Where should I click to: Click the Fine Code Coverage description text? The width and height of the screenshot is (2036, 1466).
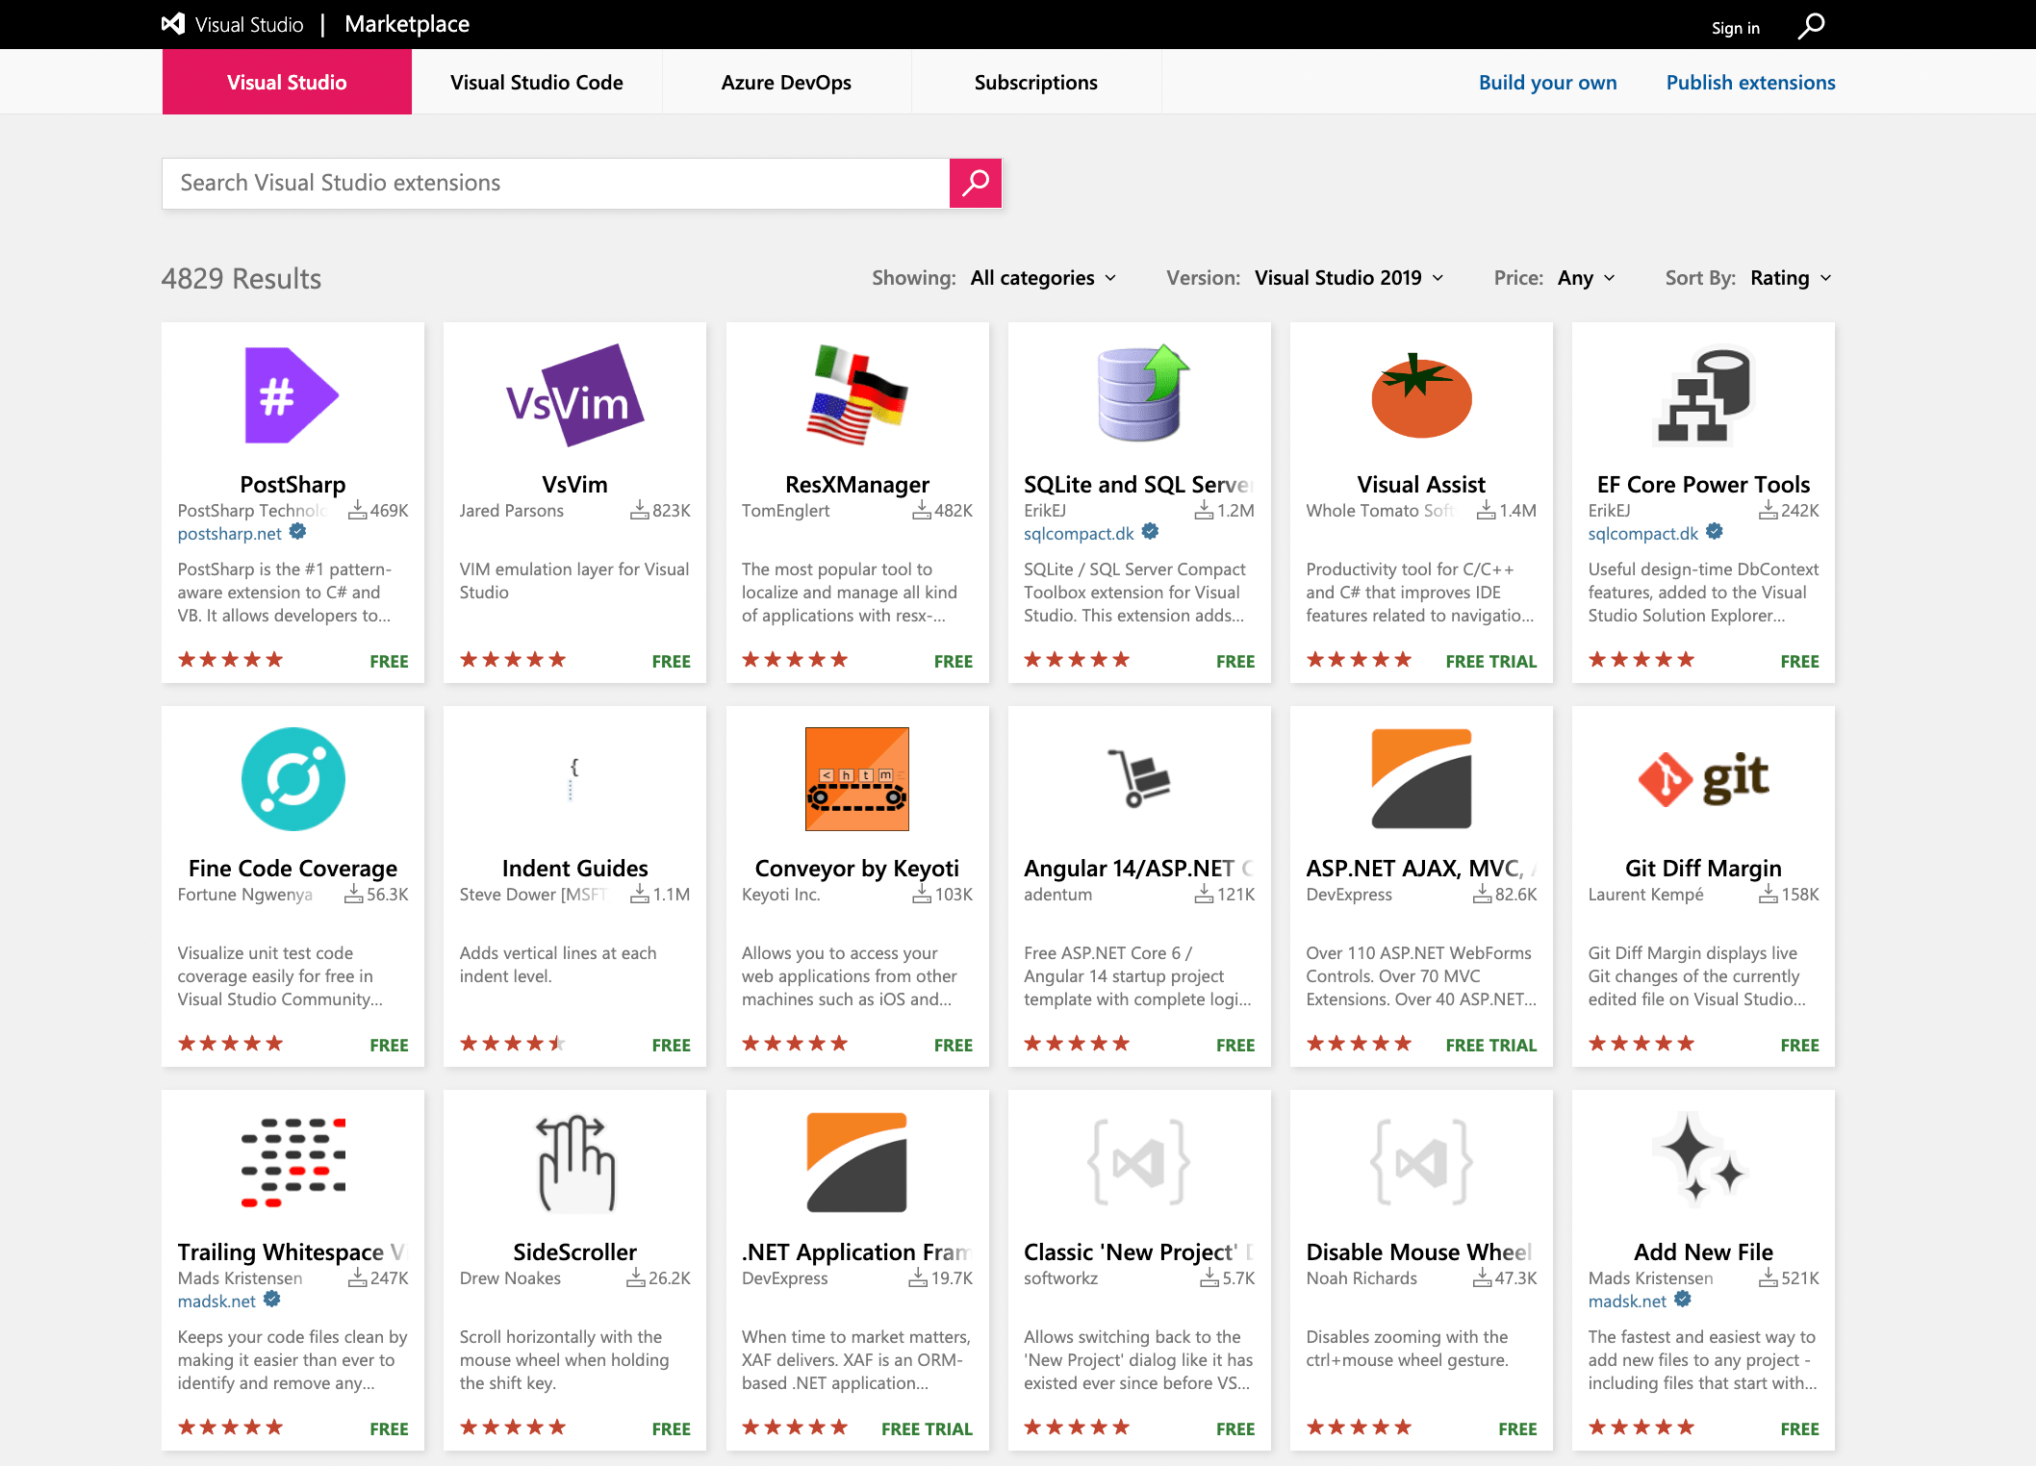[280, 976]
